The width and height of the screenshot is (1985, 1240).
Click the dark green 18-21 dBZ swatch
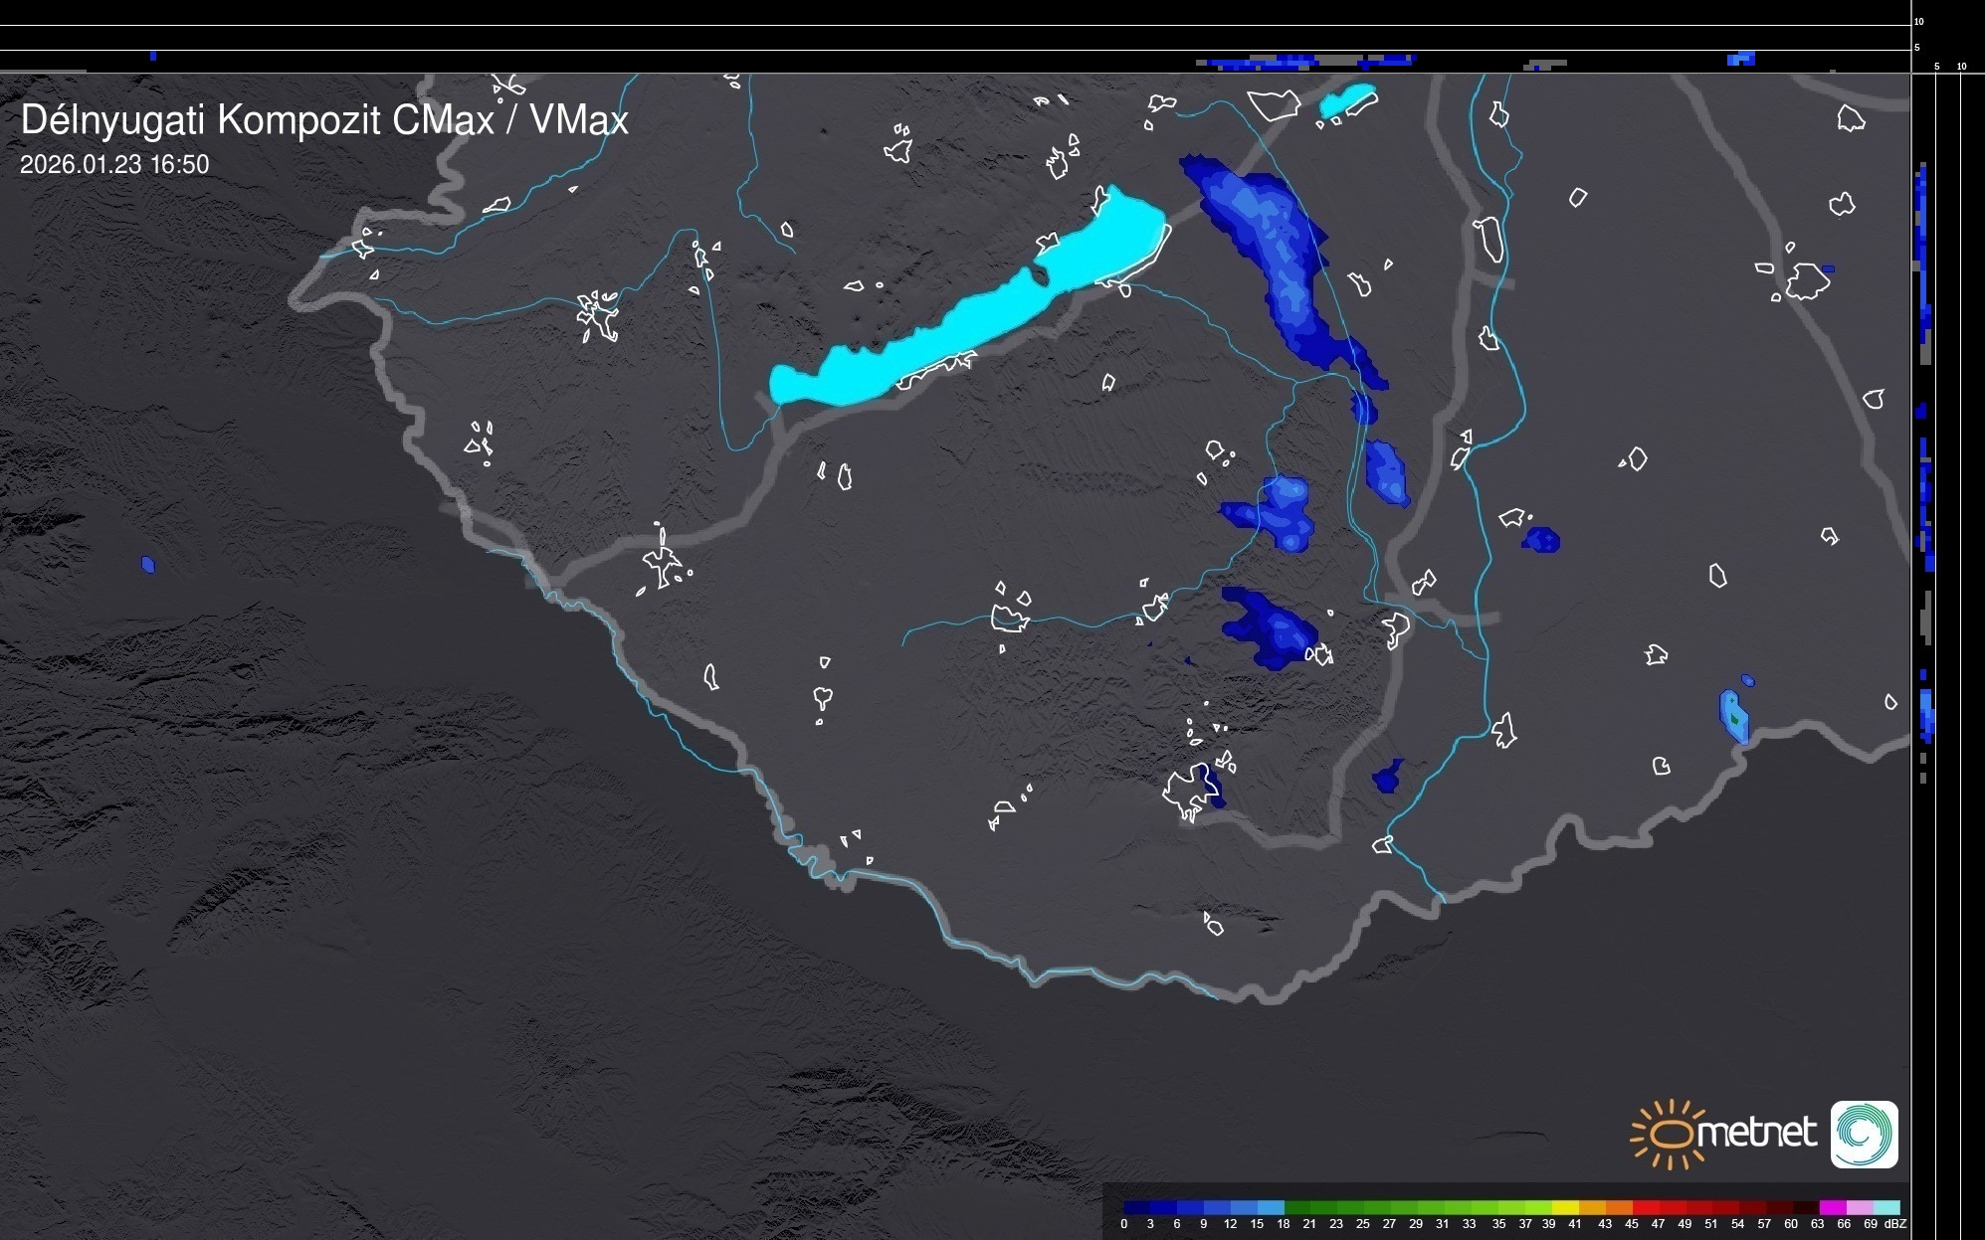1296,1207
